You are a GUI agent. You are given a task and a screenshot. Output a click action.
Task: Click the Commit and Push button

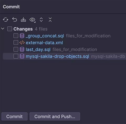point(55,116)
